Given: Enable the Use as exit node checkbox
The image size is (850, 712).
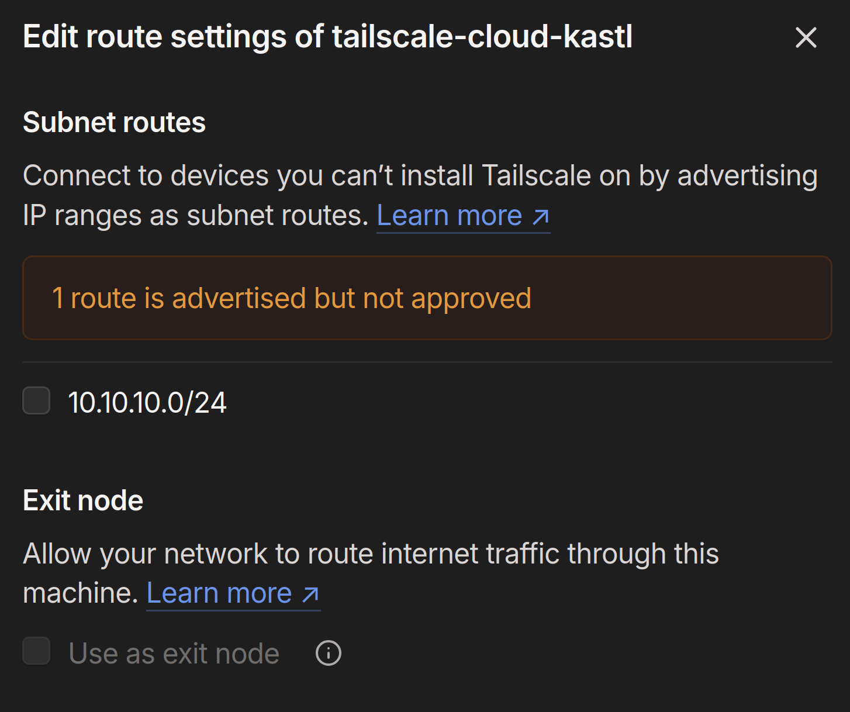Looking at the screenshot, I should 36,651.
